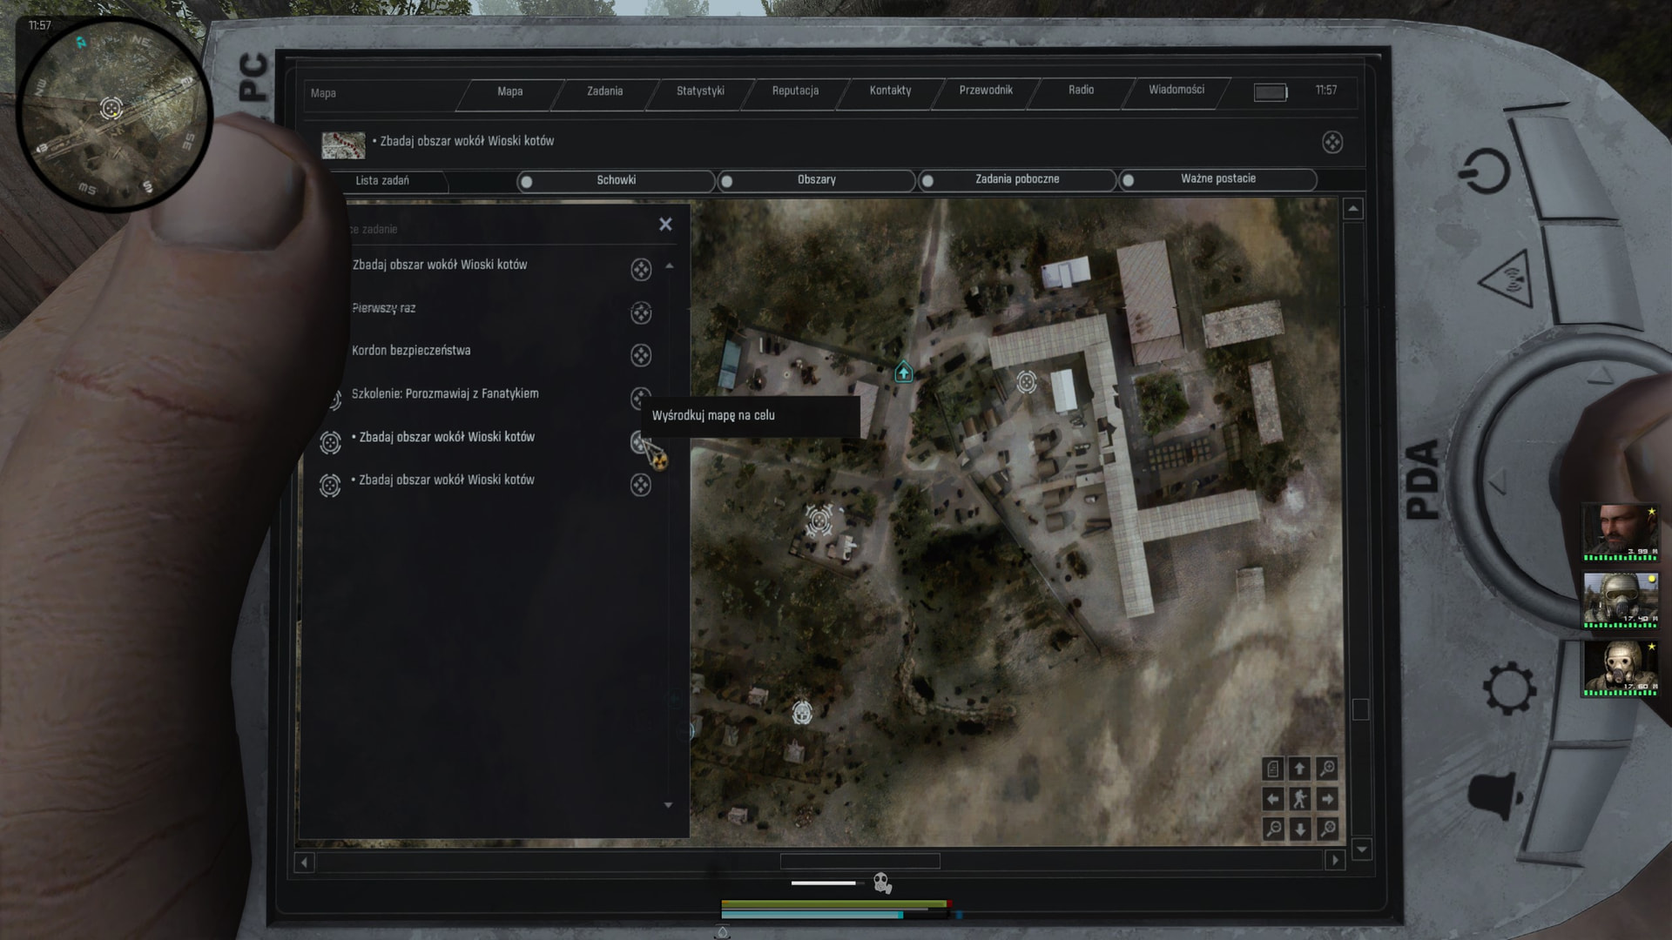The height and width of the screenshot is (940, 1672).
Task: Reset map zoom with crossed magnifier
Action: tap(1327, 829)
